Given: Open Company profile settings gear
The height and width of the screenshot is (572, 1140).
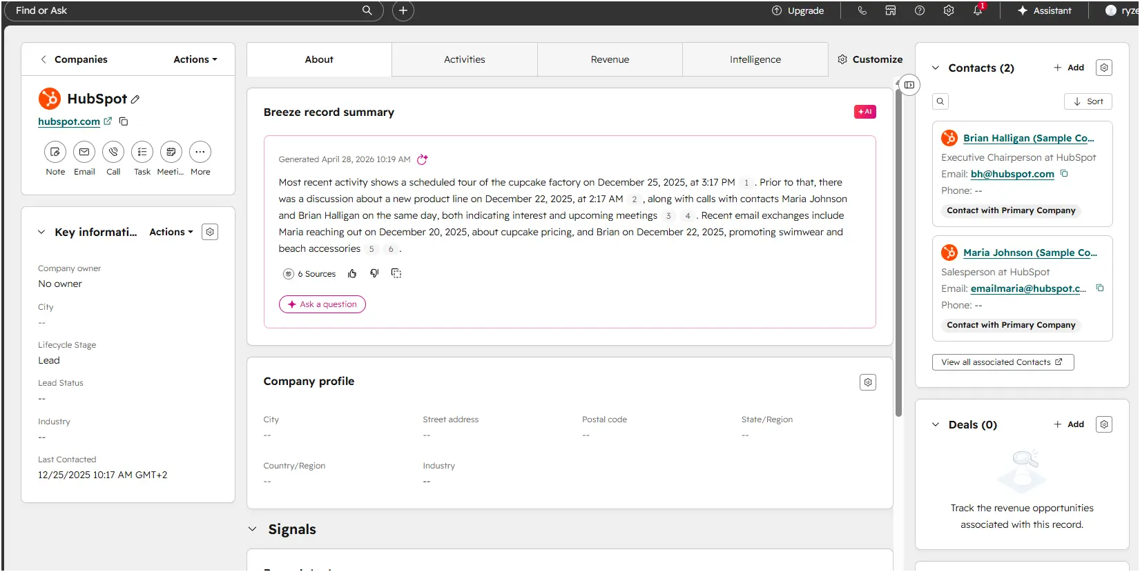Looking at the screenshot, I should 868,382.
